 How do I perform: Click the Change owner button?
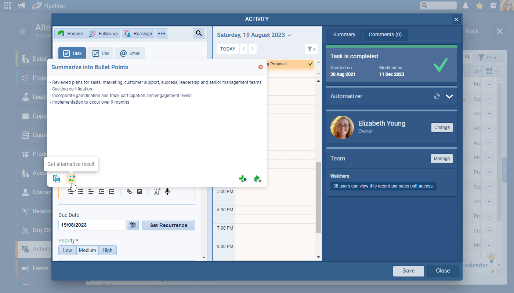pos(442,127)
